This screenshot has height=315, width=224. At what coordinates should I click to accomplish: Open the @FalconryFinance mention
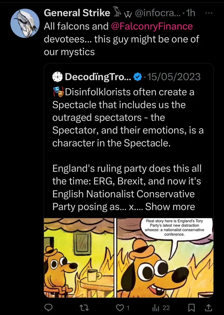(152, 26)
